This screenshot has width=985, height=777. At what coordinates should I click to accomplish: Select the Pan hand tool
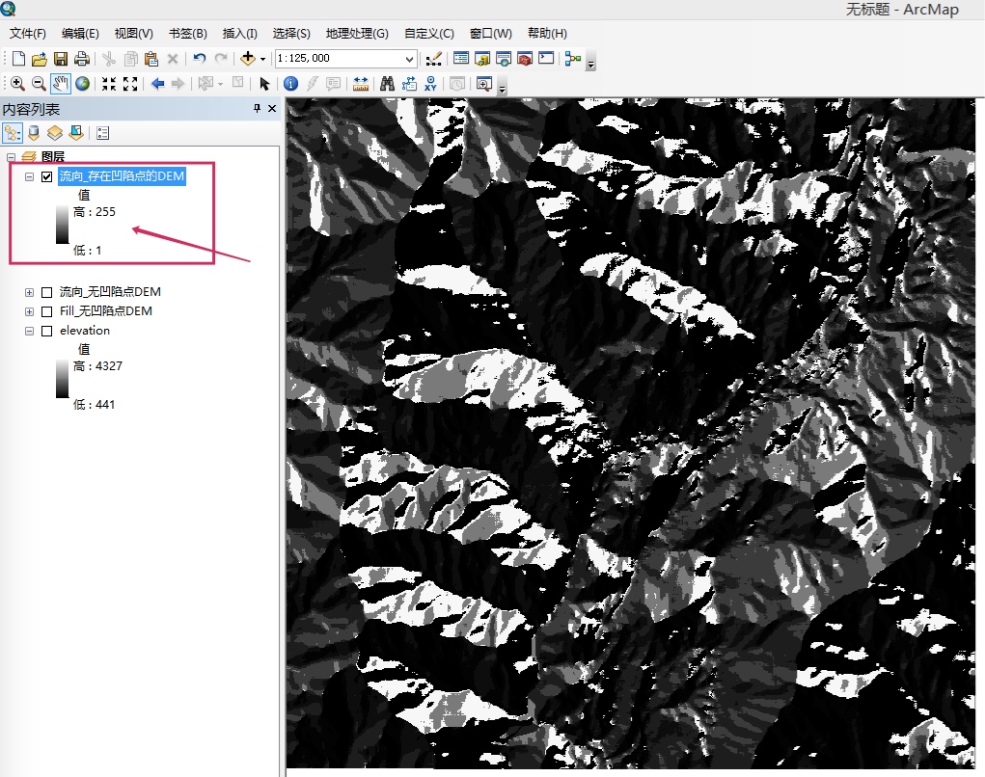tap(61, 84)
